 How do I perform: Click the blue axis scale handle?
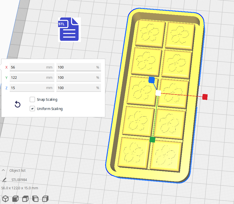[152, 80]
